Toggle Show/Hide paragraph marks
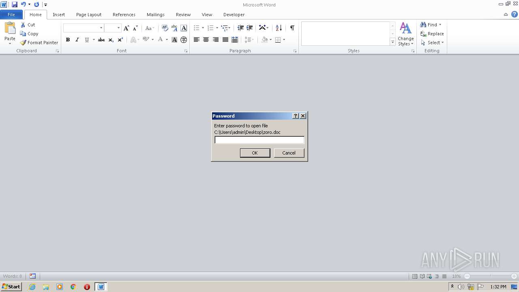This screenshot has width=519, height=292. (x=292, y=28)
